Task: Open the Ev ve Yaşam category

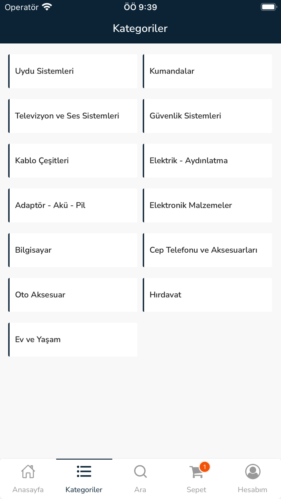Action: tap(73, 339)
